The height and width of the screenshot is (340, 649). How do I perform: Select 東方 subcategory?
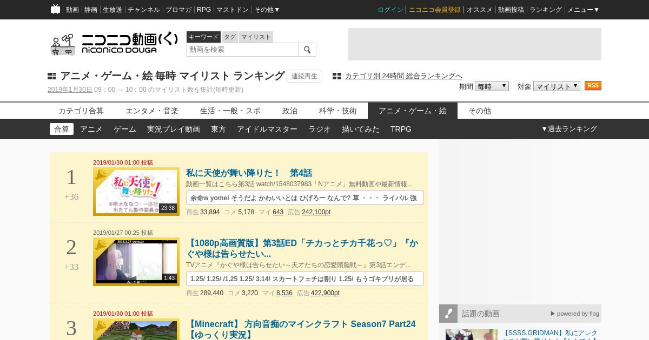(218, 129)
